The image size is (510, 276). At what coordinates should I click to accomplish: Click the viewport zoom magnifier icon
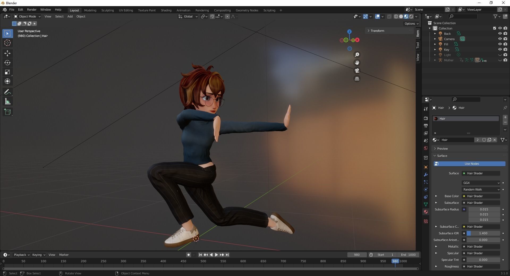click(x=357, y=54)
